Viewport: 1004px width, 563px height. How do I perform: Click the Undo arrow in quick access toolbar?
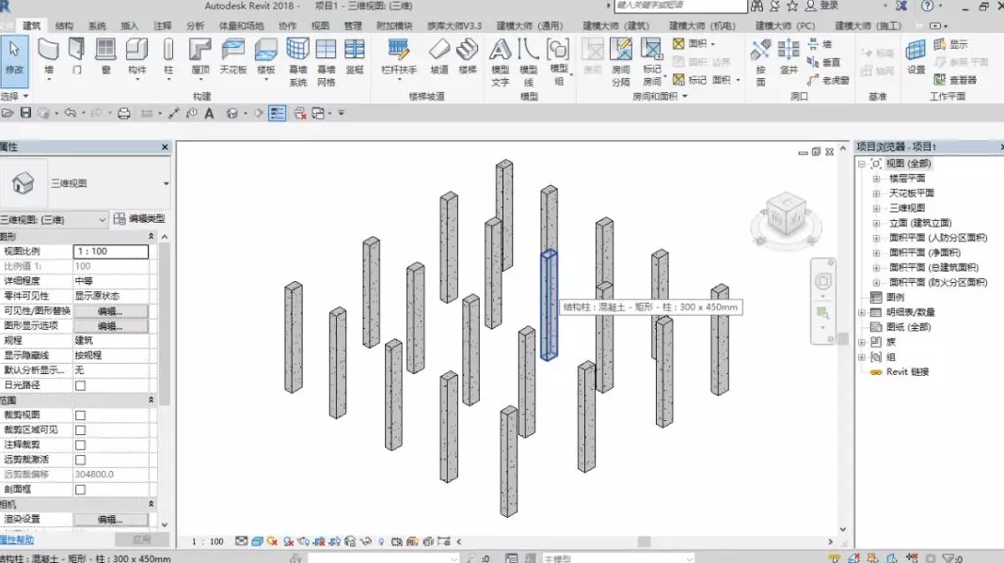[x=70, y=113]
